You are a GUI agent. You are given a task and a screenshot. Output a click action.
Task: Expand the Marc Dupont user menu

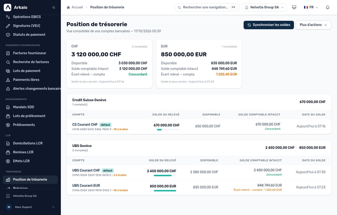tap(30, 207)
